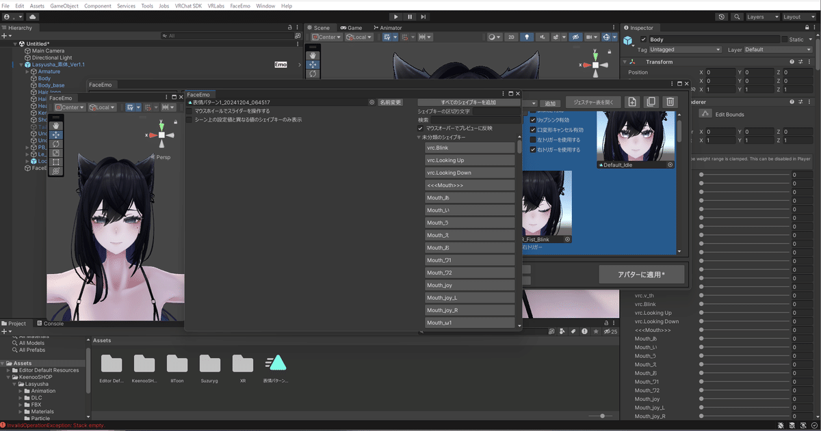Enable 左トリガーを使用する checkbox
The height and width of the screenshot is (431, 821).
[x=534, y=139]
